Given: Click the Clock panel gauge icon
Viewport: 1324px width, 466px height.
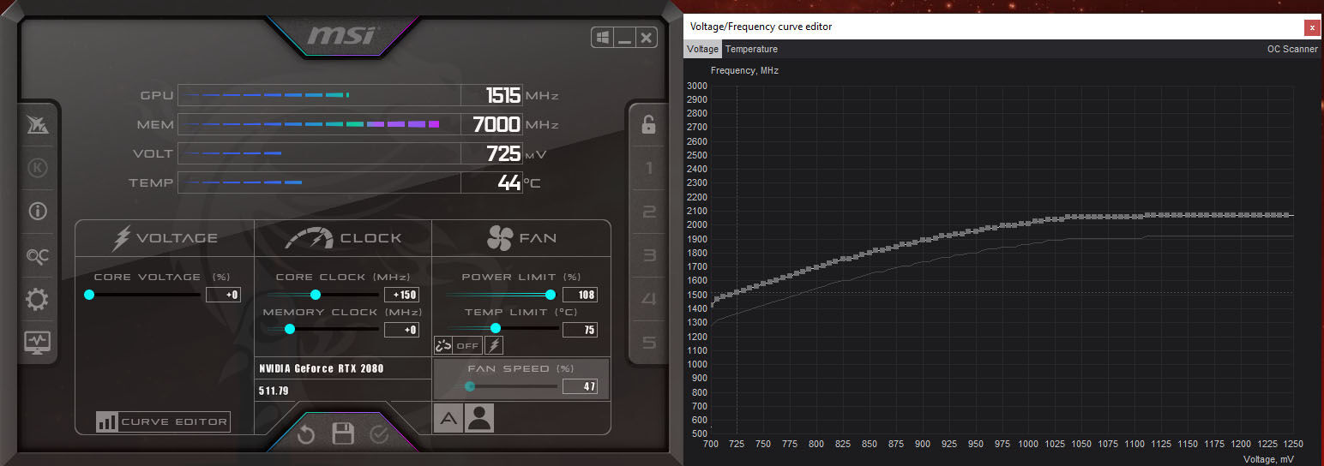Looking at the screenshot, I should [309, 238].
